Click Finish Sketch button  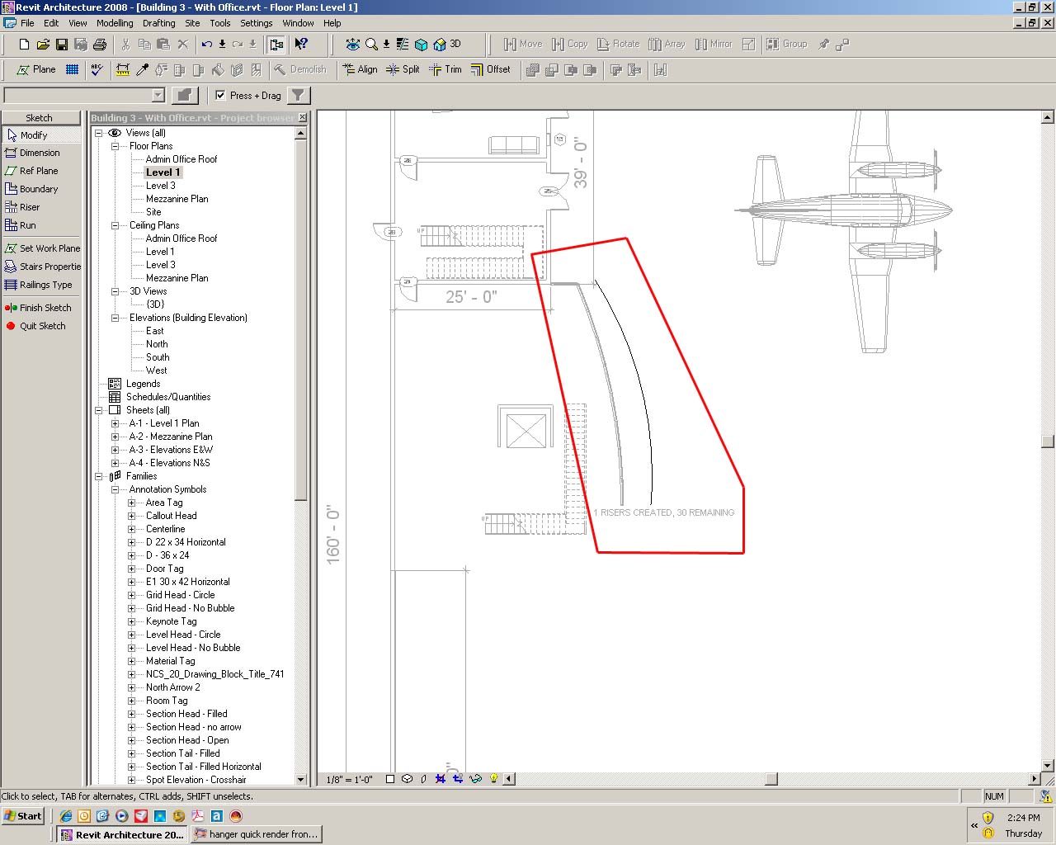[44, 308]
